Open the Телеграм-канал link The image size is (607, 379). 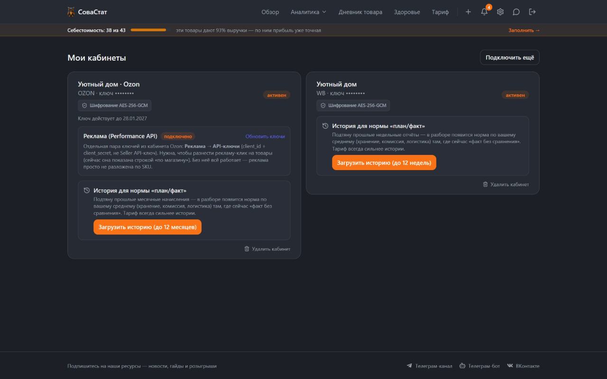429,366
